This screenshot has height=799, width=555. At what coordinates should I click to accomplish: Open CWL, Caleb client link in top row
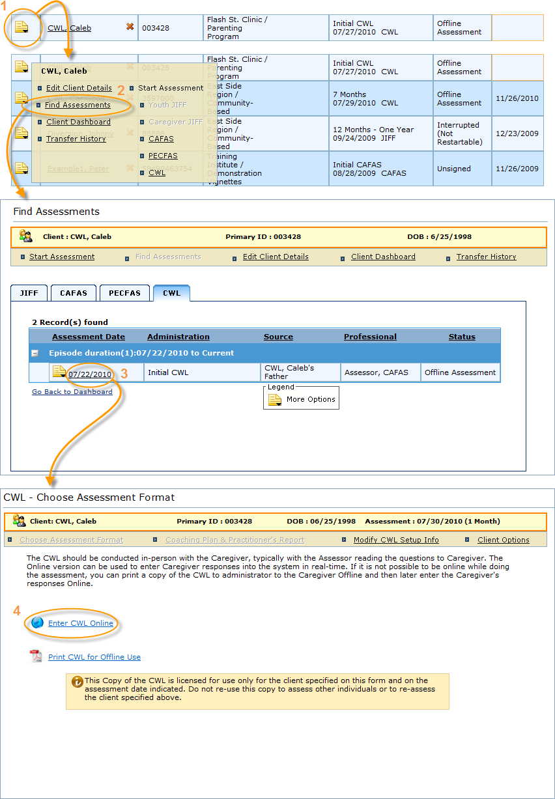tap(70, 28)
